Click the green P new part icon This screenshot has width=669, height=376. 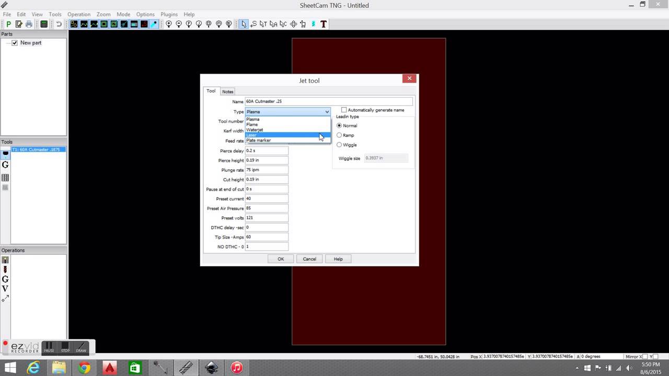click(x=9, y=24)
